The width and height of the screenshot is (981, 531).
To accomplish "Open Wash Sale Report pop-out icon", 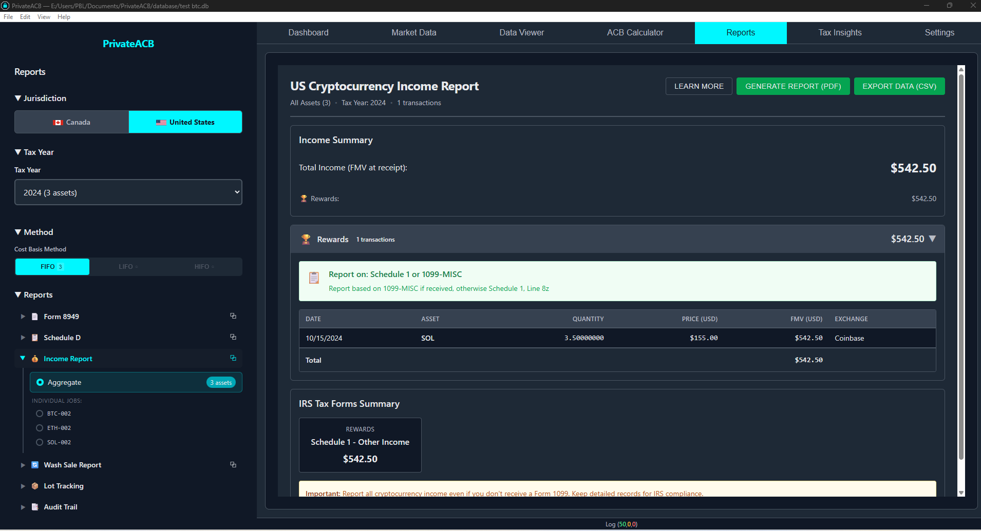I will coord(233,464).
